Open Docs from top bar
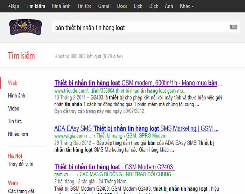The width and height of the screenshot is (245, 194). 122,6
